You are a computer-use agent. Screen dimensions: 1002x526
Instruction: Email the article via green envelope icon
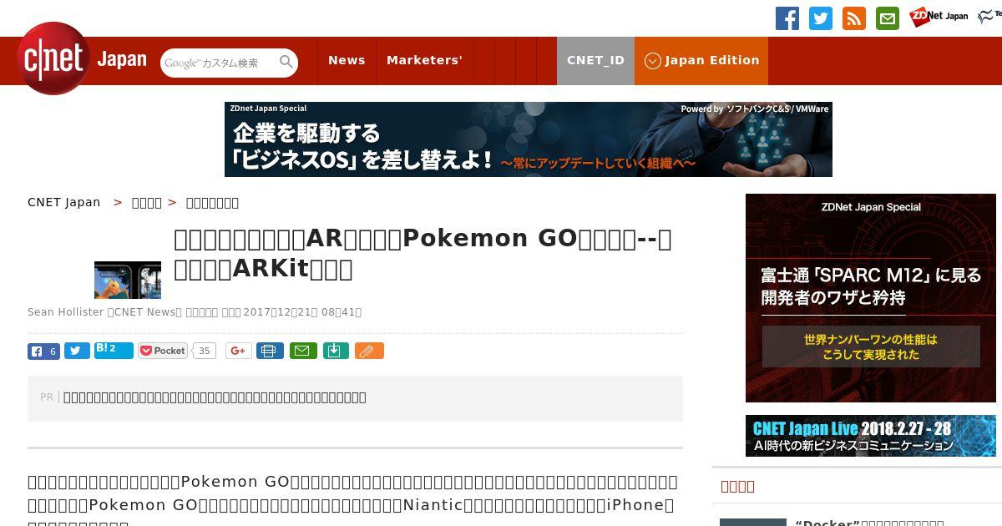303,351
